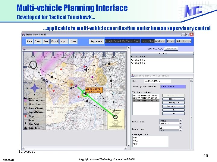Click the green loiter circle on map
Image resolution: width=217 pixels, height=162 pixels.
85,93
